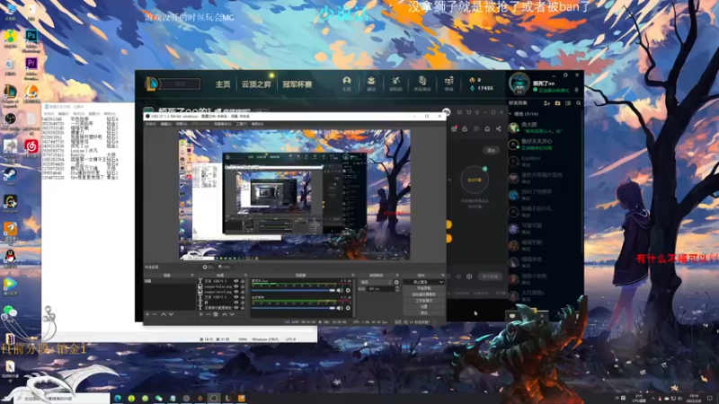
Task: Open the scene transition type dropdown
Action: click(x=376, y=282)
